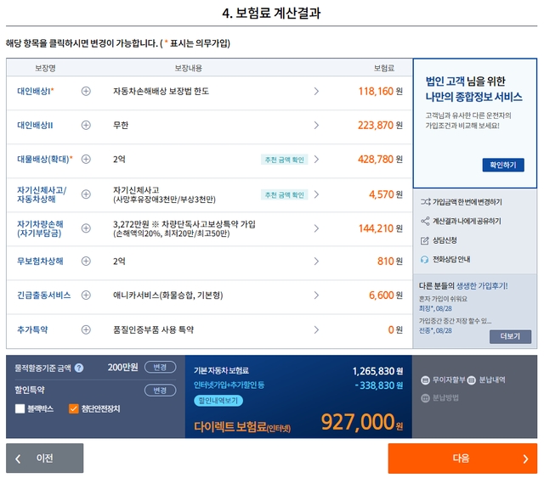Select the 긴급출동서비스 coverage name
The height and width of the screenshot is (478, 544).
click(x=43, y=295)
